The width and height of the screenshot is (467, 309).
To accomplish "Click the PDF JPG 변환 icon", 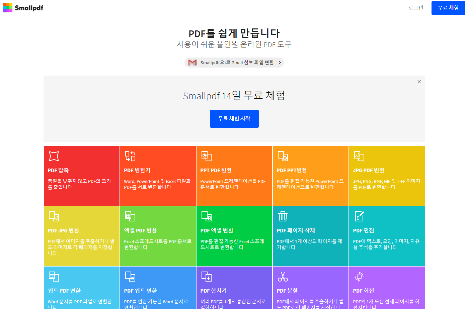I will pyautogui.click(x=54, y=216).
